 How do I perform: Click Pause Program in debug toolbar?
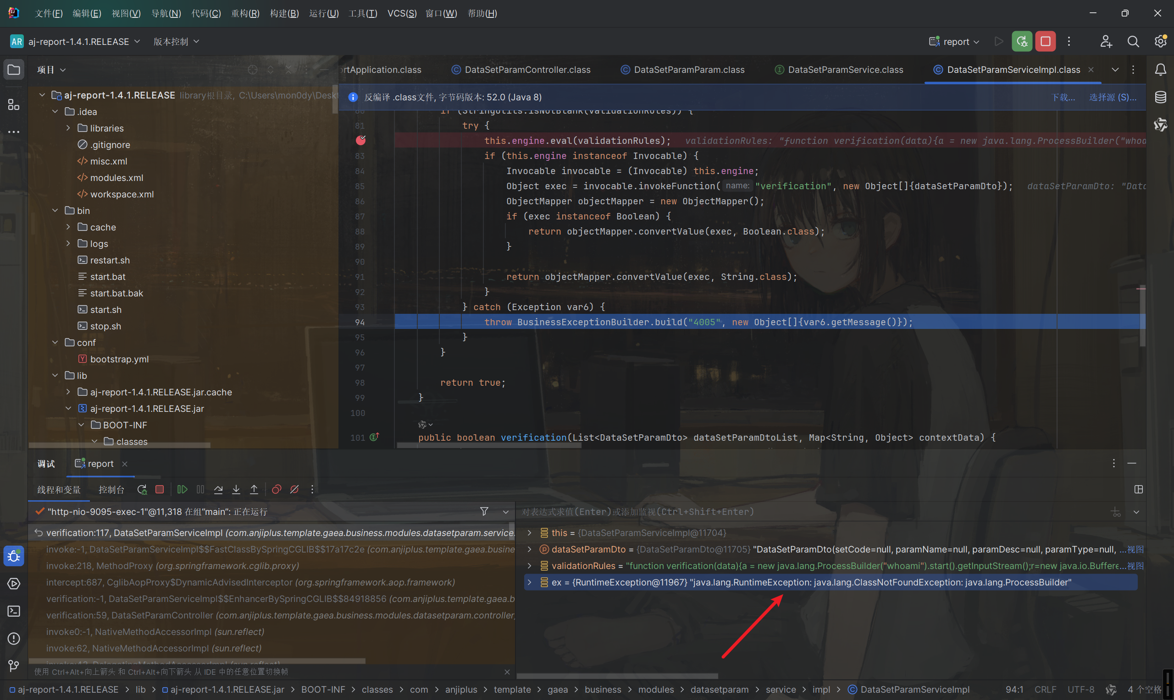pyautogui.click(x=200, y=489)
